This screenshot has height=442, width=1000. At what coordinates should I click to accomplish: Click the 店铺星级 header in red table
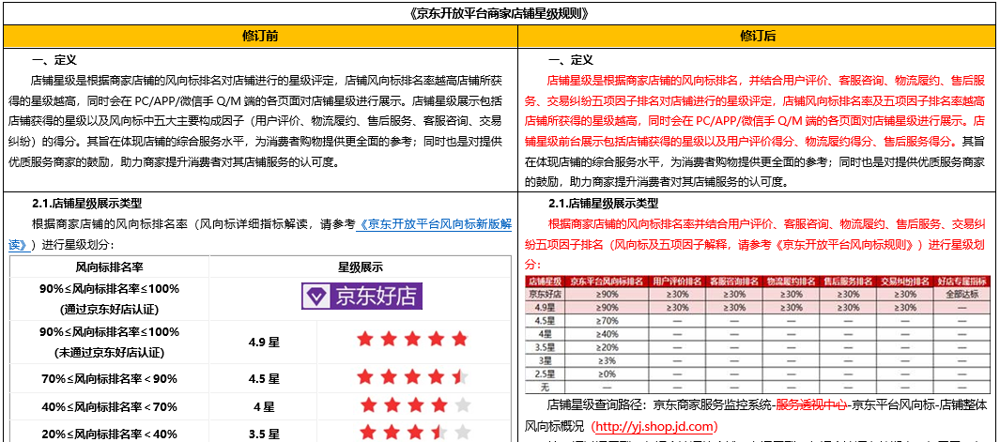click(x=544, y=282)
